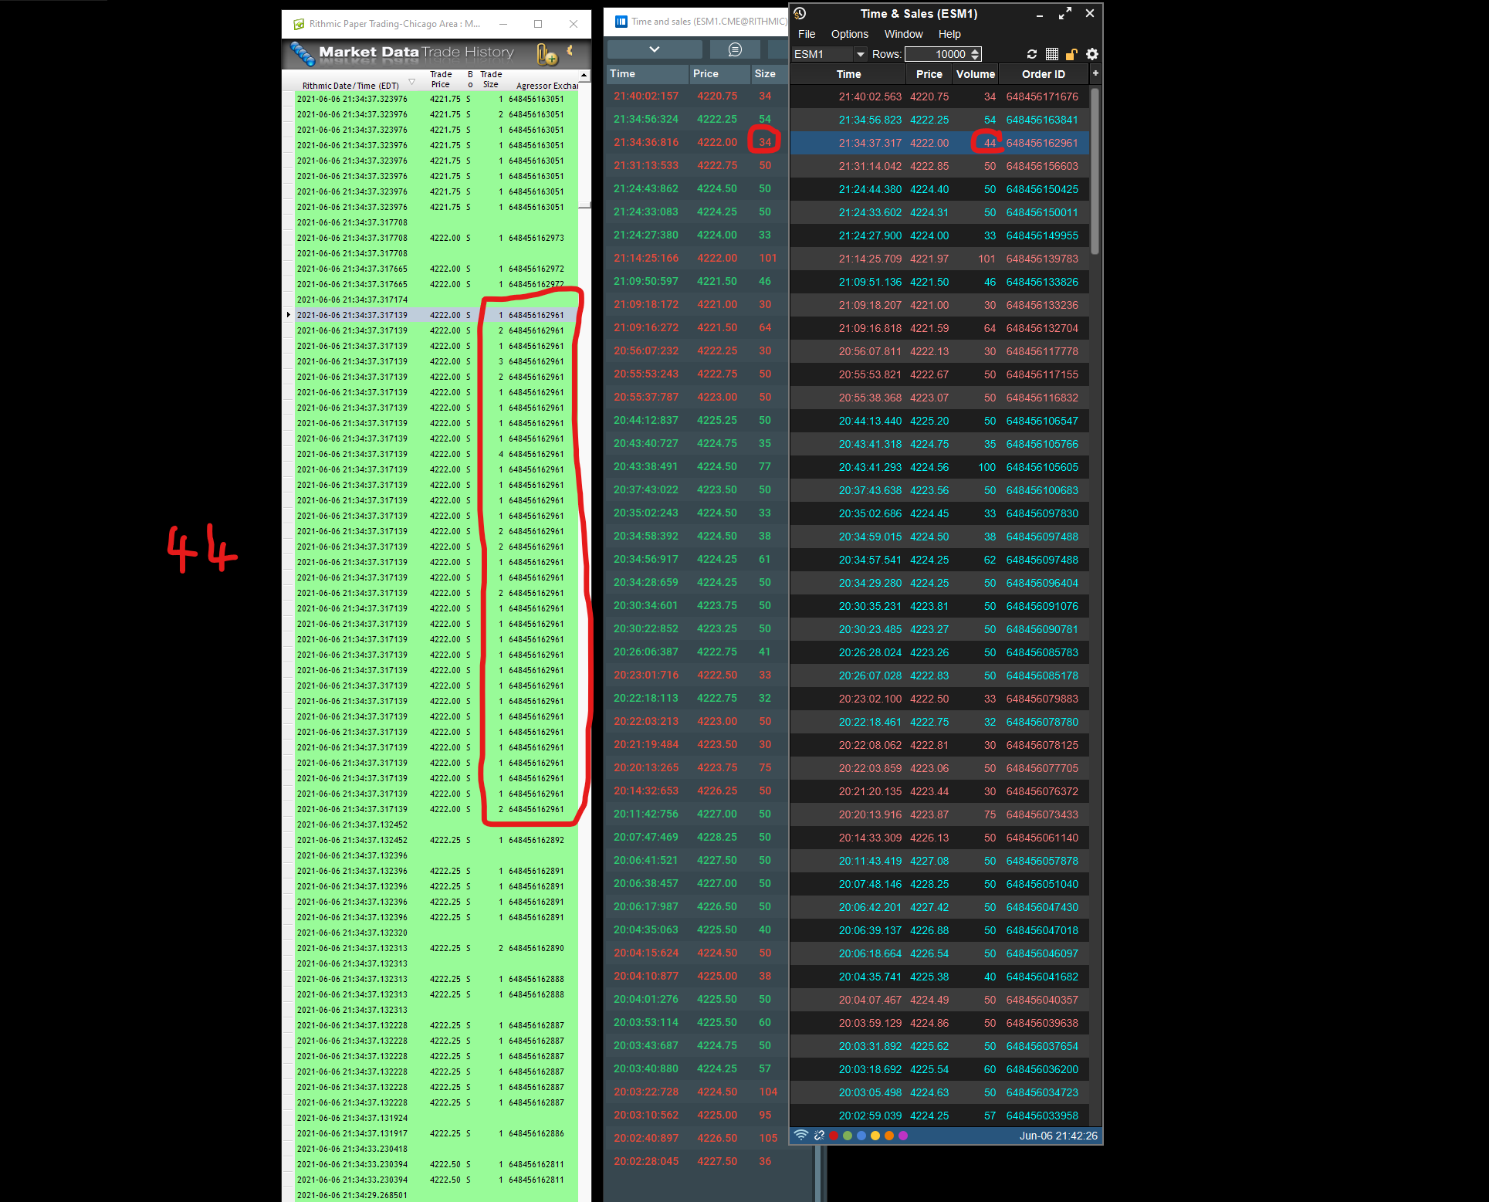The width and height of the screenshot is (1489, 1202).
Task: Toggle the yellow unlock padlock icon
Action: (1071, 54)
